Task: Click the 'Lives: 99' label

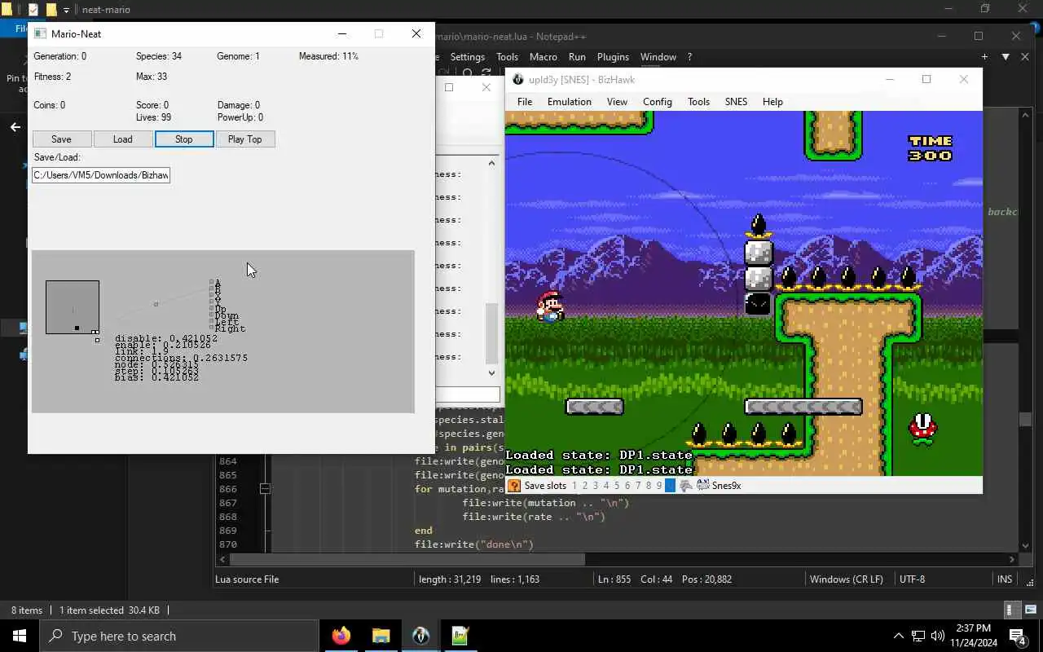Action: [153, 117]
